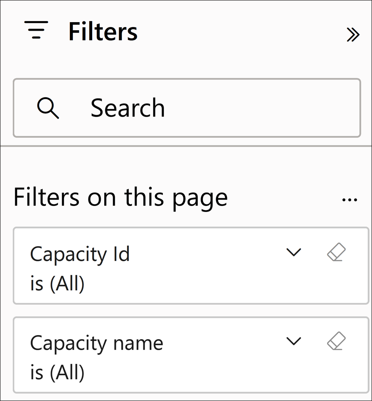
Task: Clear the Capacity Id filter with eraser
Action: 336,252
